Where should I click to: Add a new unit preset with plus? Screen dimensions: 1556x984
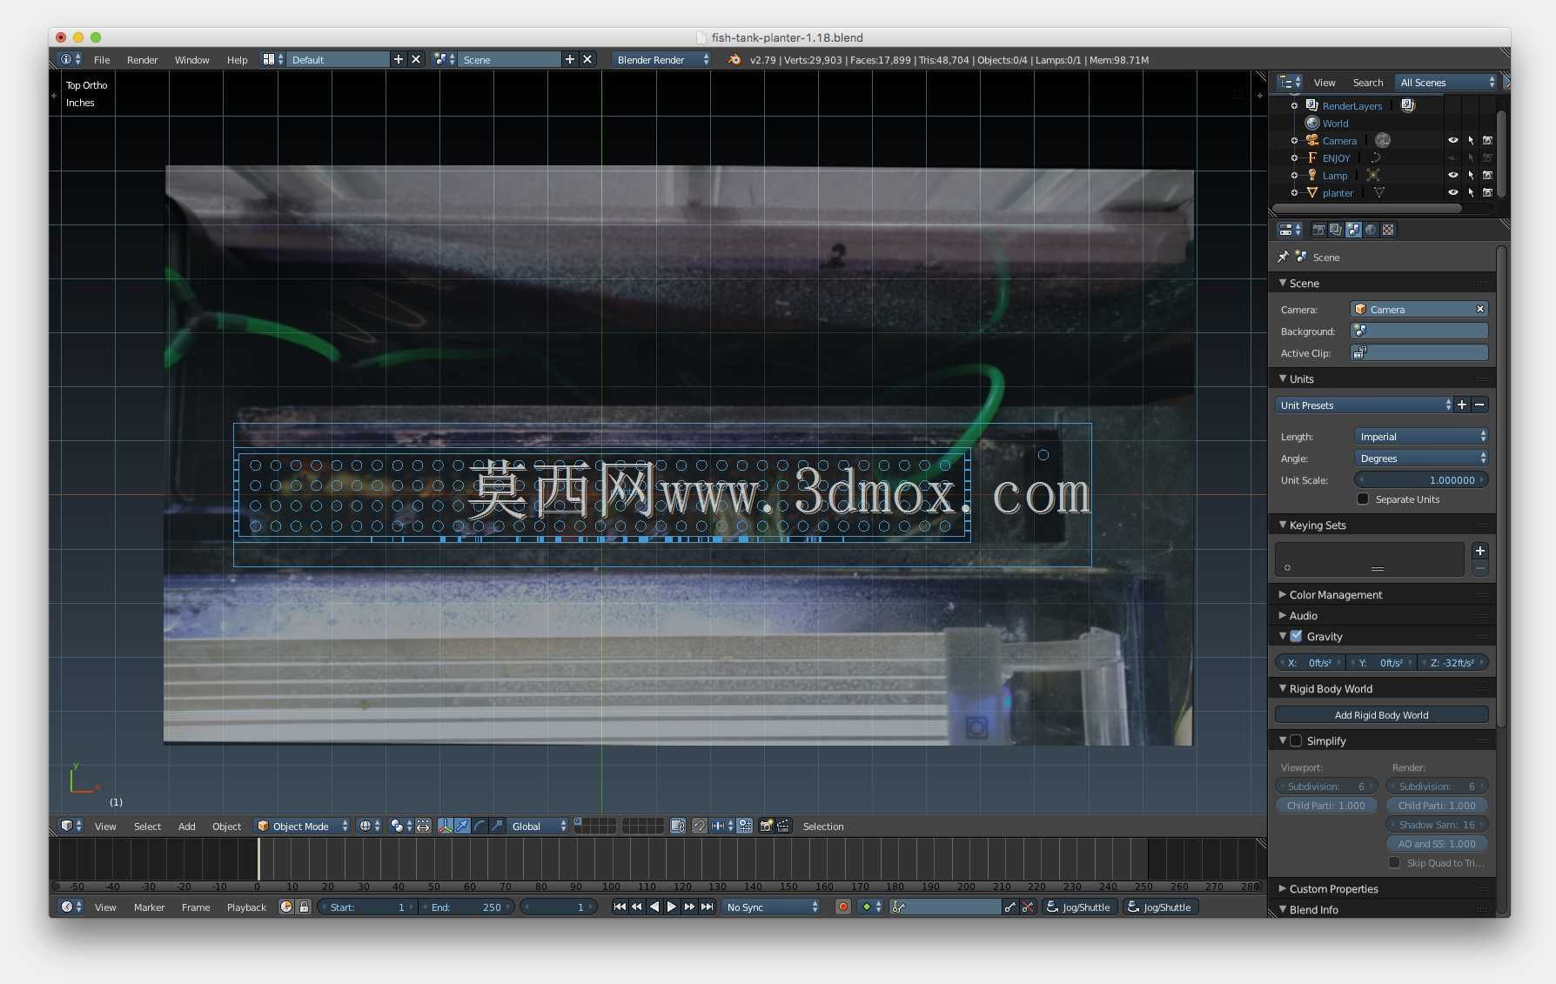(x=1462, y=405)
